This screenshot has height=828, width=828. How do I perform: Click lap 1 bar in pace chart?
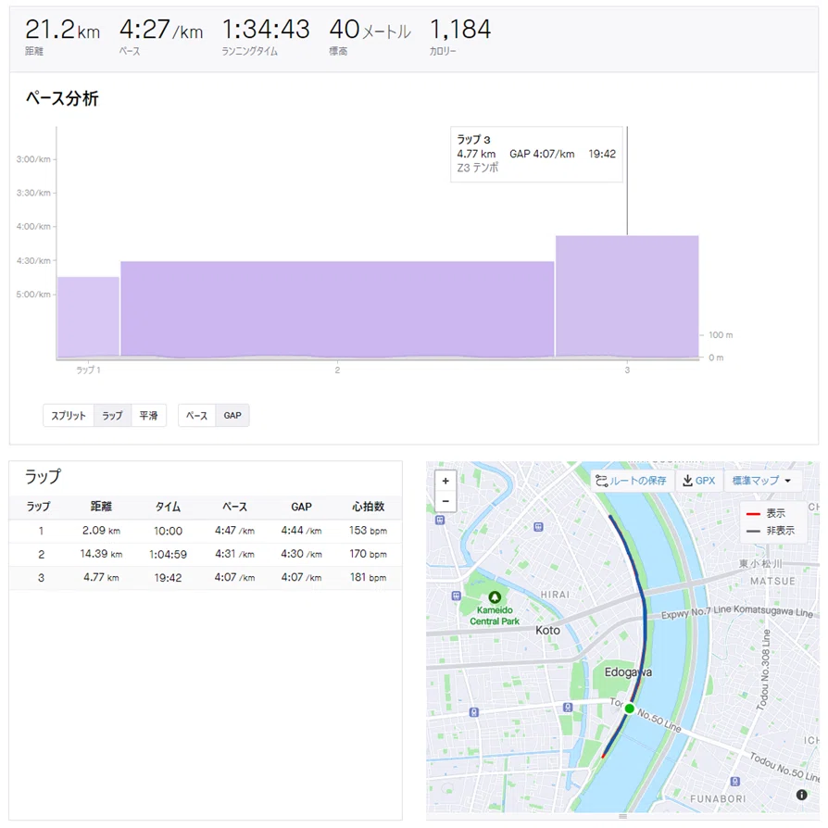pos(88,317)
